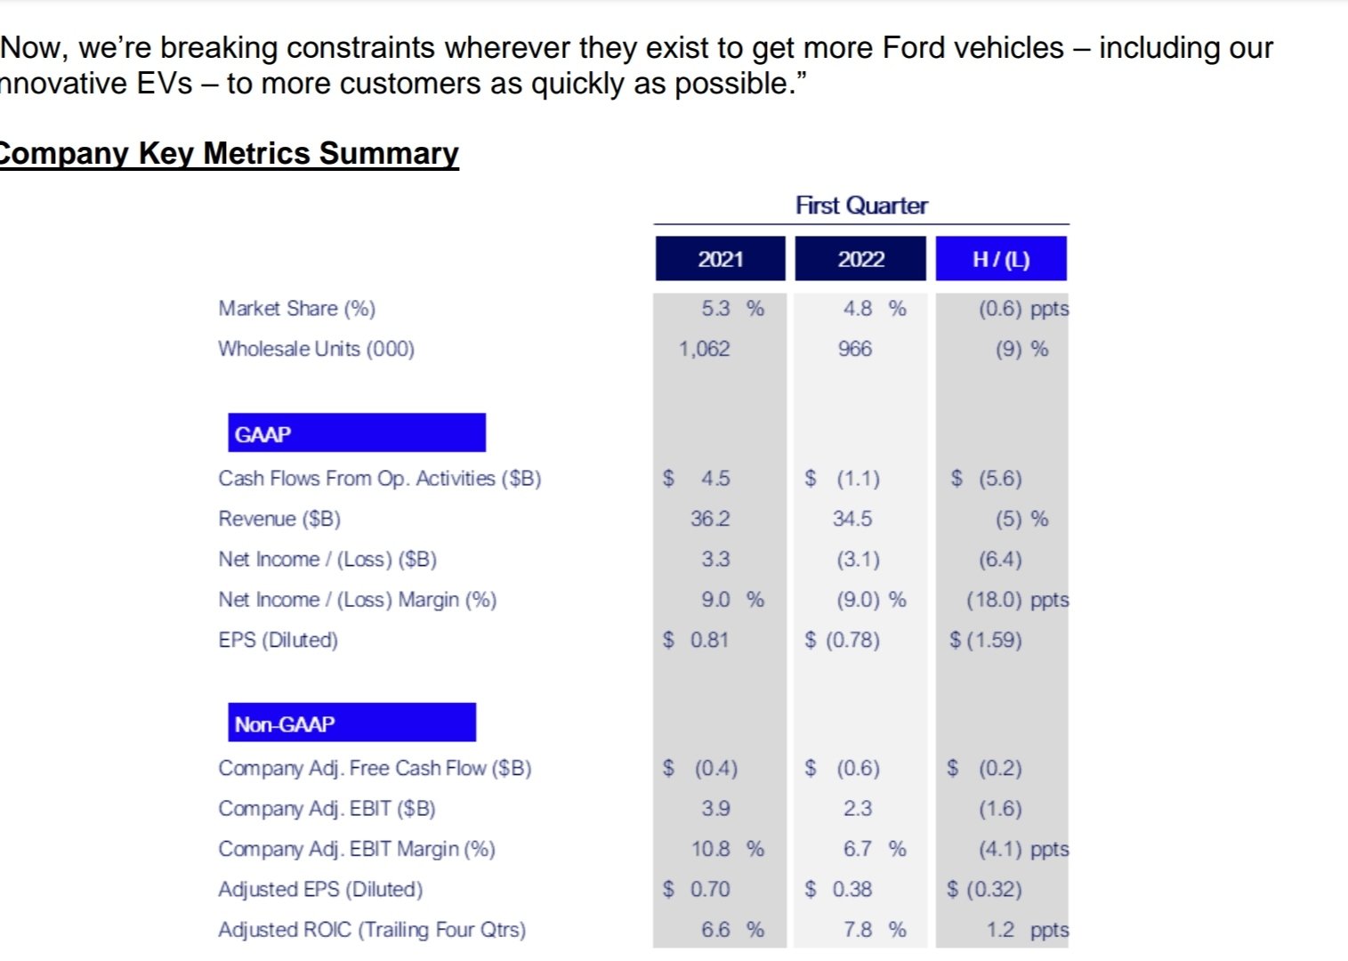Select the Company Adj. Free Cash Flow label
1348x961 pixels.
375,768
